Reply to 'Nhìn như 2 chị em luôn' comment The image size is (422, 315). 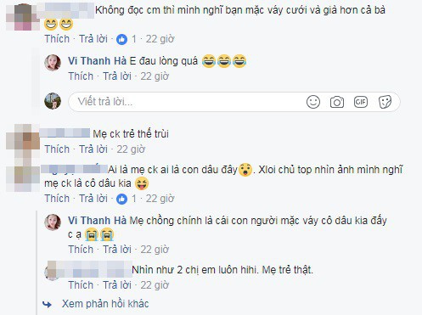117,285
